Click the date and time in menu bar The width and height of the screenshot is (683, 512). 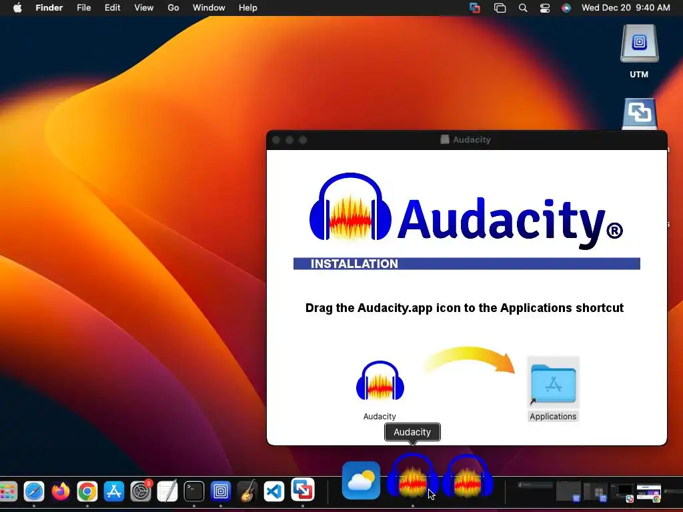click(626, 8)
